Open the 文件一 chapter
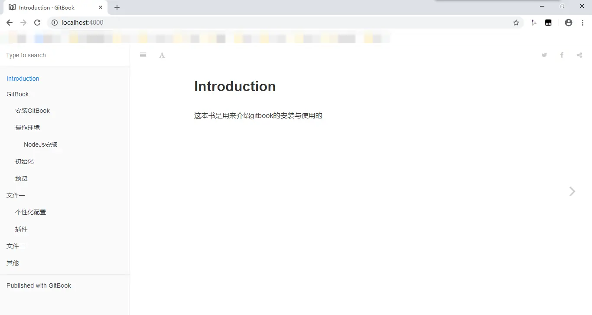The image size is (592, 315). tap(16, 195)
